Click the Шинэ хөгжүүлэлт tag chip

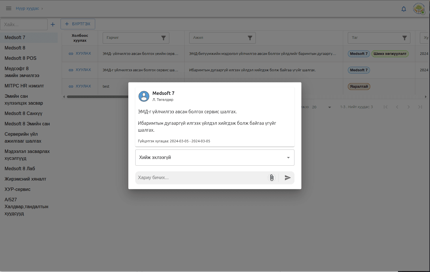tap(390, 54)
